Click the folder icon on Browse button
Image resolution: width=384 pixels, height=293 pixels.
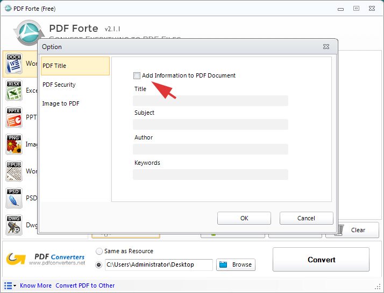tap(223, 264)
